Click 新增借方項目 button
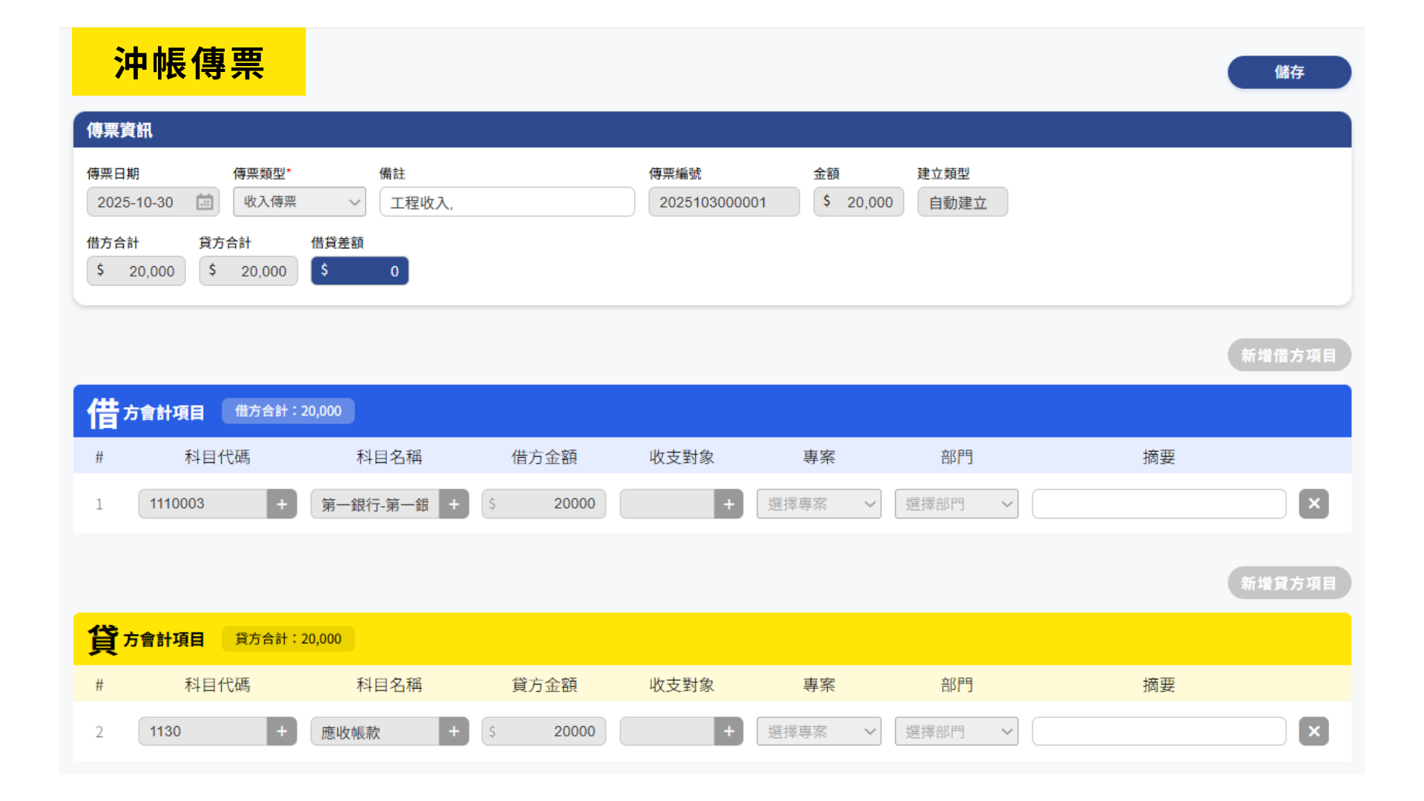 1289,355
